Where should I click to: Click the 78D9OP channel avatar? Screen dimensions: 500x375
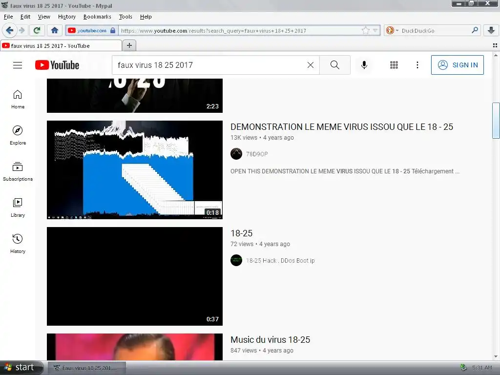click(x=236, y=154)
